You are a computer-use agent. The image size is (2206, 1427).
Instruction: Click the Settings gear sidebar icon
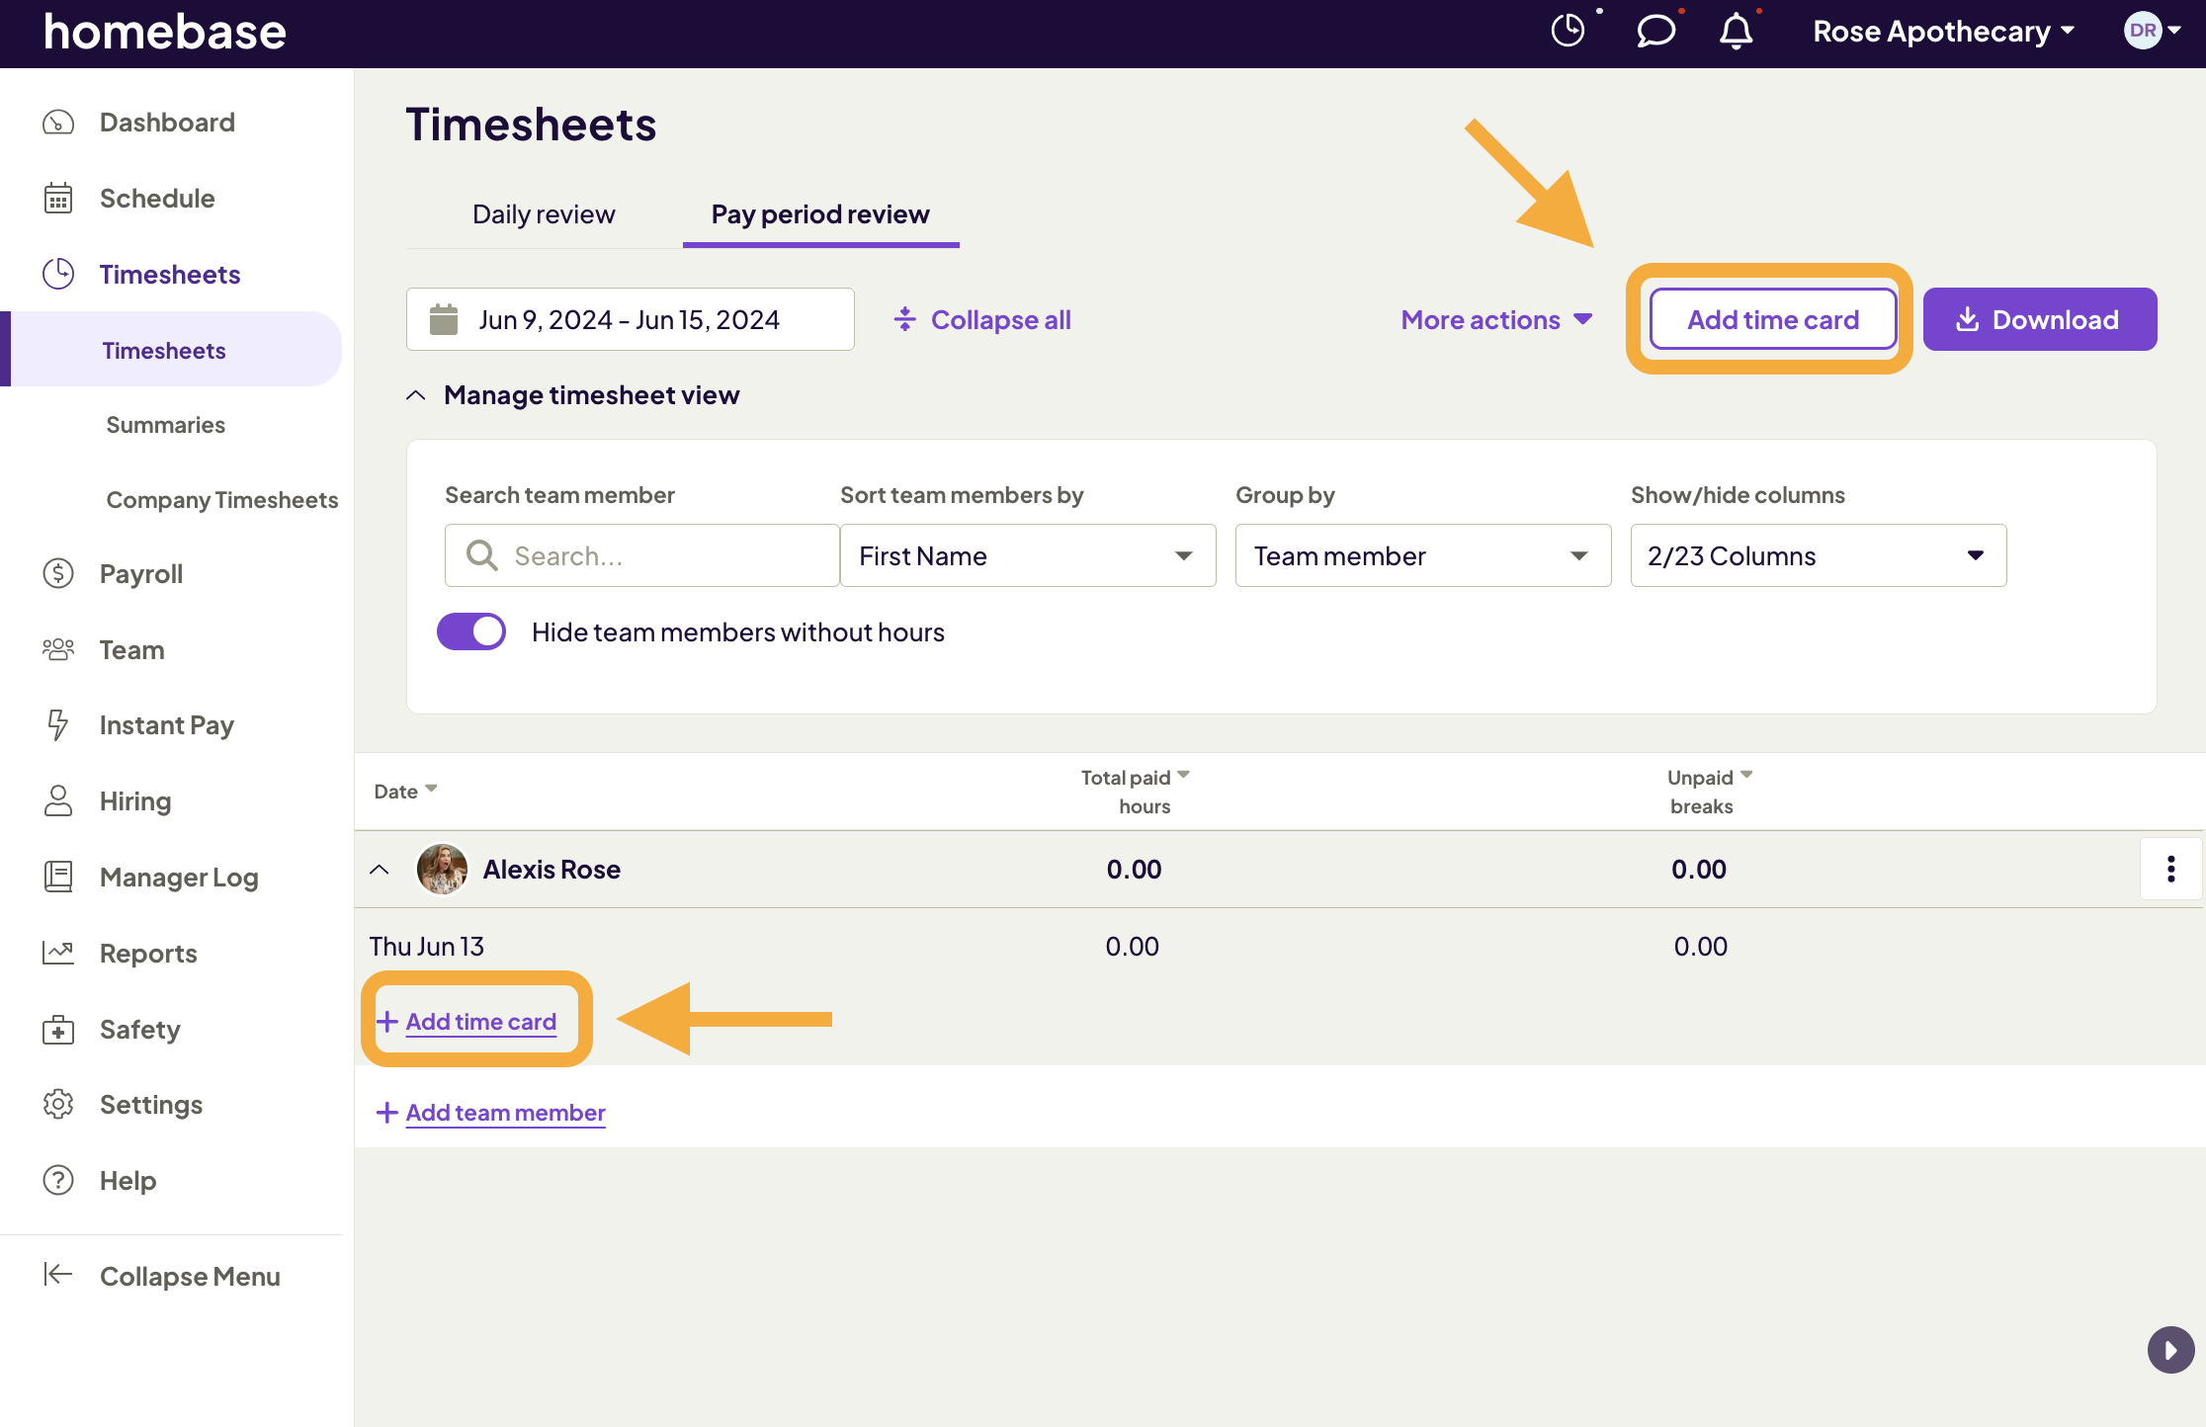58,1104
